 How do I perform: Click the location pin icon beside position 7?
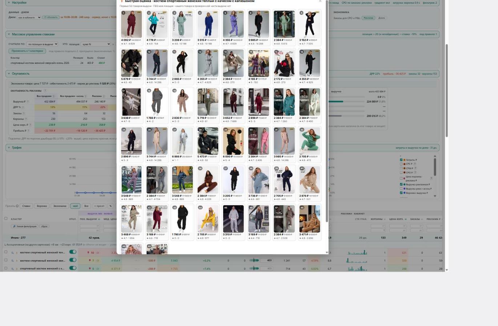89,260
